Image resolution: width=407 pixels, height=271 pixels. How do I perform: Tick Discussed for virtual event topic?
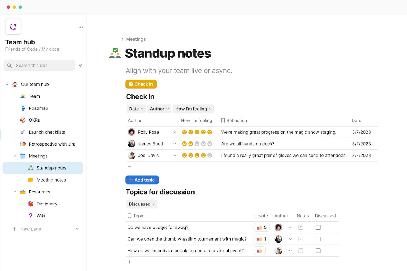pos(318,251)
